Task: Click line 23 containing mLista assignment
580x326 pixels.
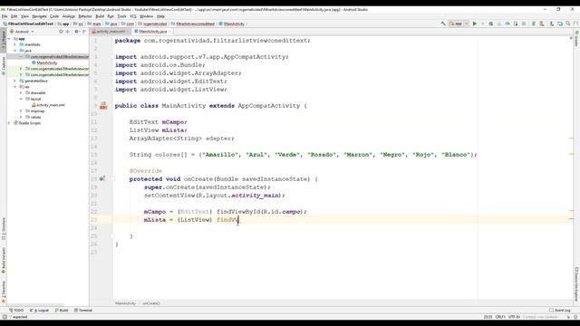Action: tap(343, 219)
